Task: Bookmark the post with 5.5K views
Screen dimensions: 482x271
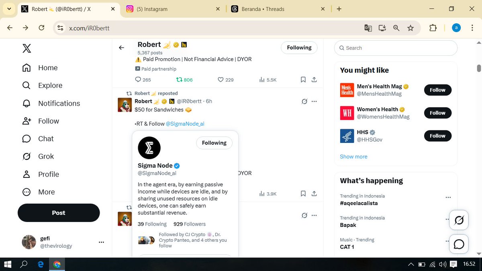Action: (x=303, y=79)
